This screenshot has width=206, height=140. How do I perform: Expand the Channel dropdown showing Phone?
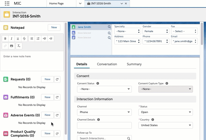click(104, 112)
